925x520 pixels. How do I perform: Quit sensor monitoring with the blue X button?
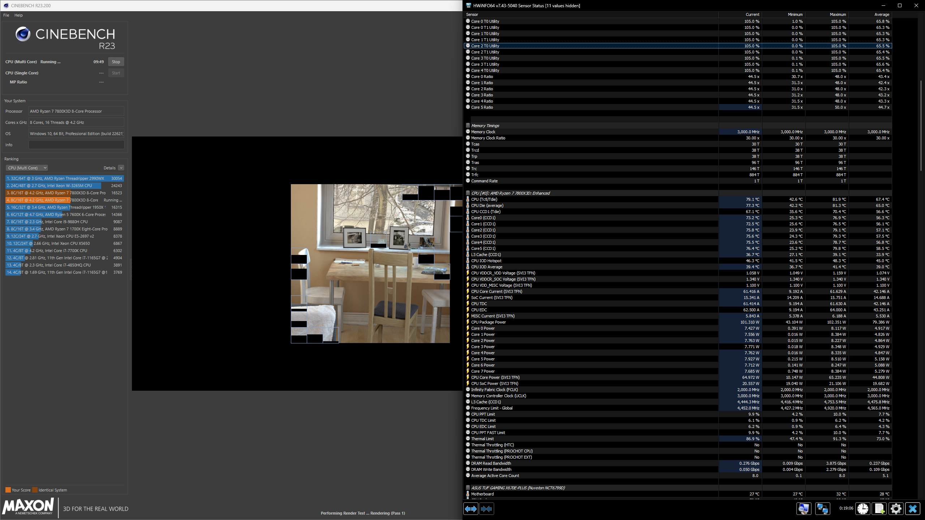pos(912,508)
